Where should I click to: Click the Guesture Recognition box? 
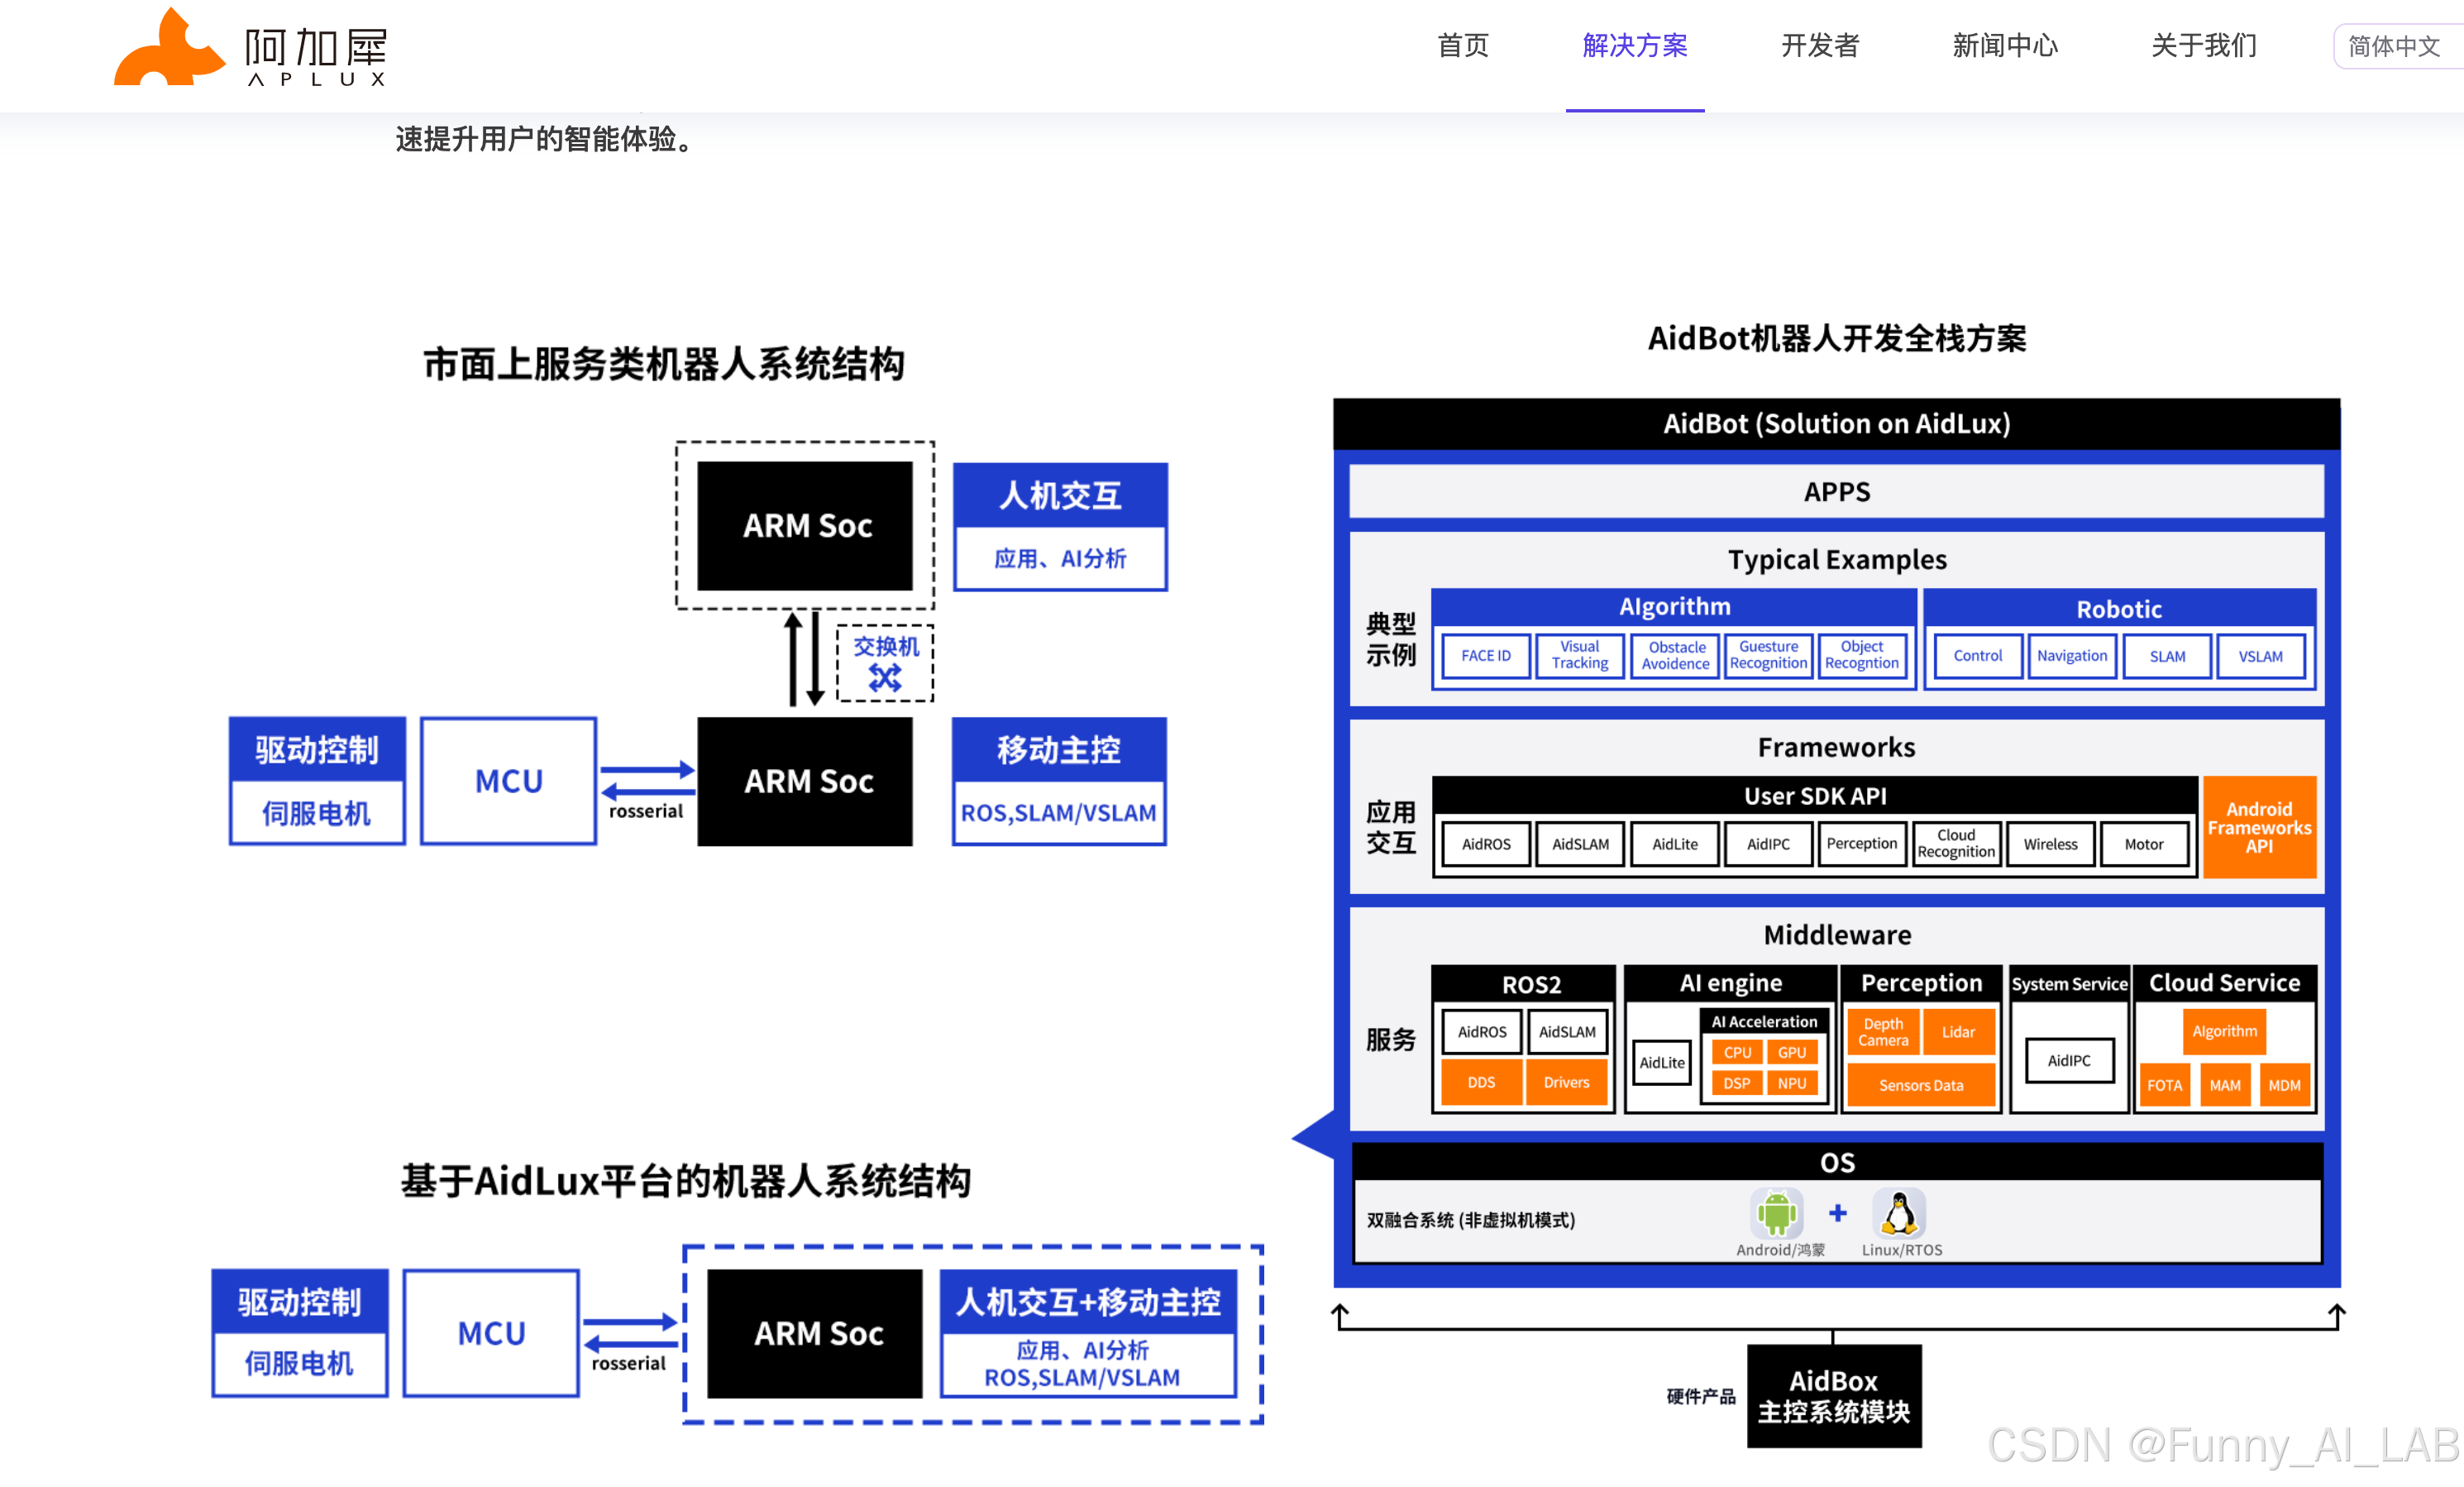click(1768, 656)
